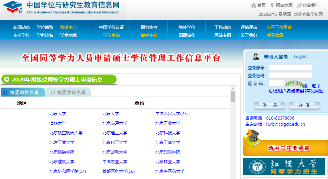Open the 北京理工大学 link
This screenshot has width=328, height=179.
[x=115, y=133]
